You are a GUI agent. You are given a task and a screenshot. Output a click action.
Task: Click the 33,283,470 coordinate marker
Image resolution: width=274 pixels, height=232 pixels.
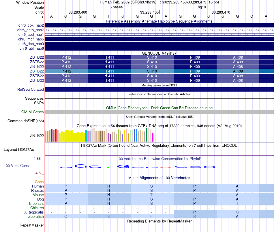(221, 12)
